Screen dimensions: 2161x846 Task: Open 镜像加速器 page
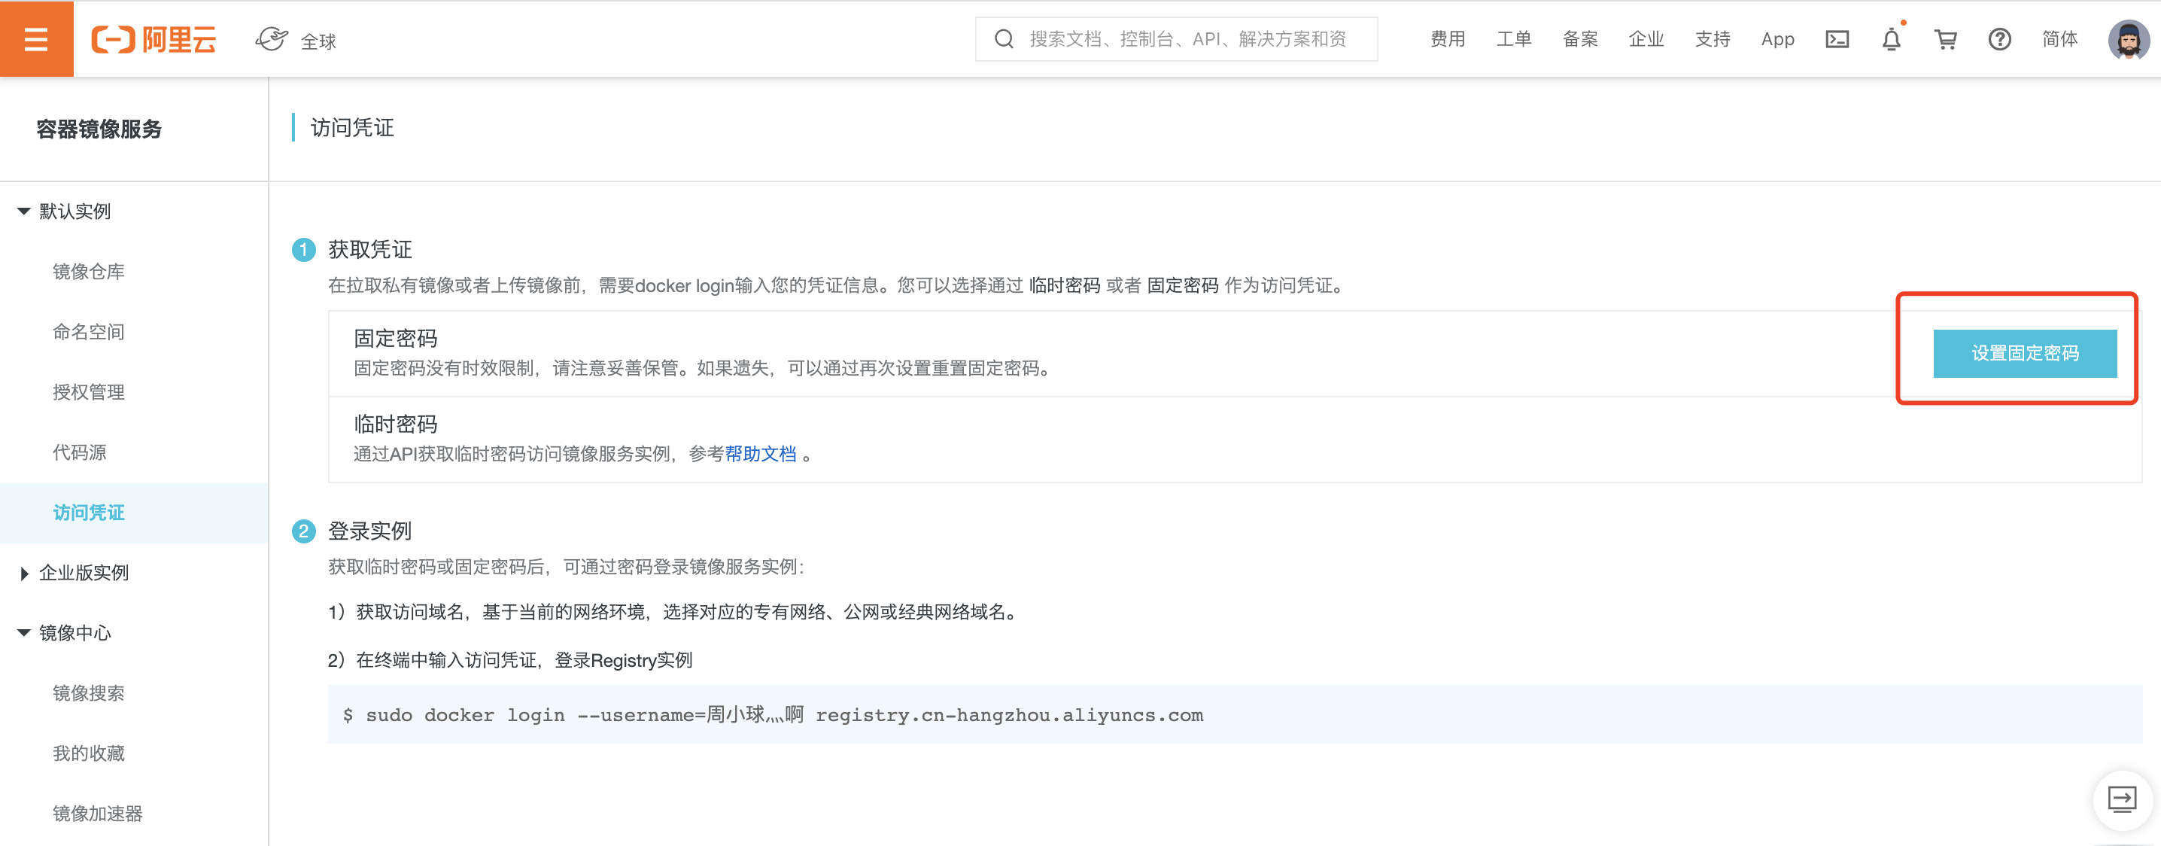pos(97,812)
